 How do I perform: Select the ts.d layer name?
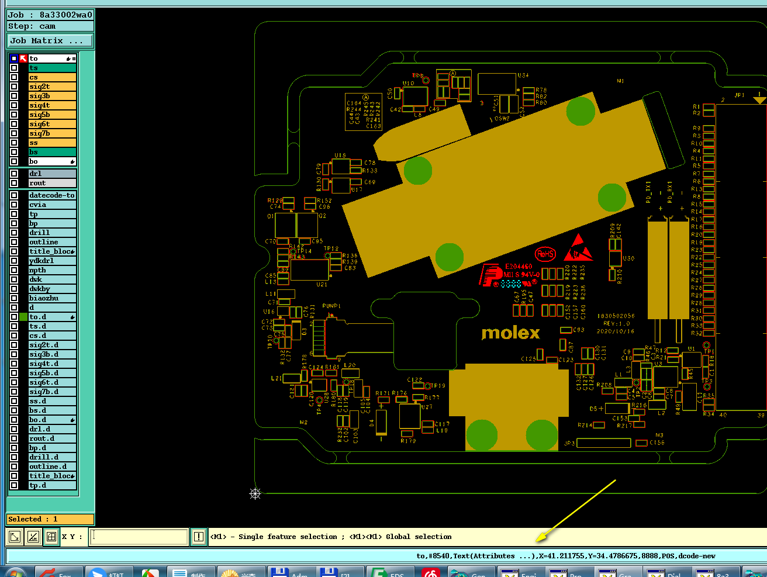coord(53,326)
